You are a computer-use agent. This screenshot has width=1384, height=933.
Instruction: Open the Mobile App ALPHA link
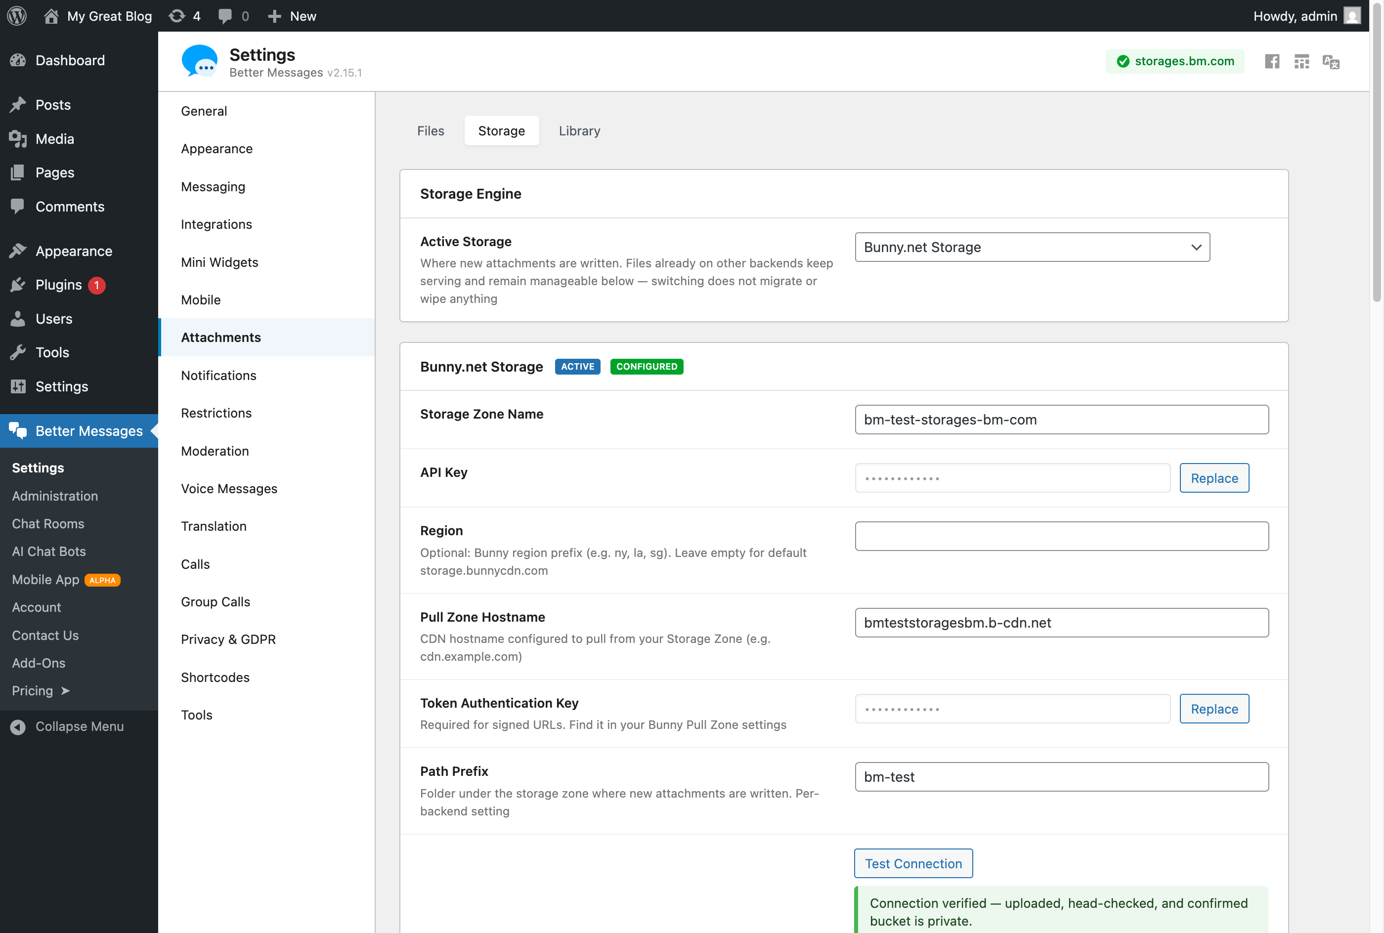[66, 580]
